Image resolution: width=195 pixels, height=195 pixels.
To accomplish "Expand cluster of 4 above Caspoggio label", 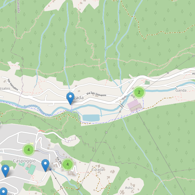I will pos(29,150).
